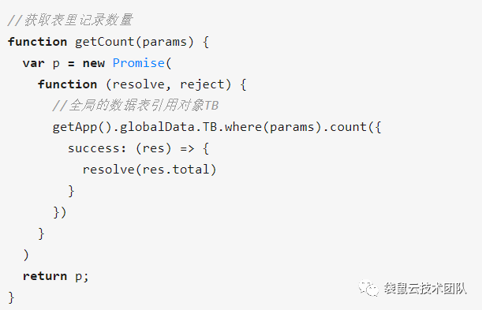This screenshot has width=482, height=310.
Task: Click the reject parameter
Action: pos(202,84)
